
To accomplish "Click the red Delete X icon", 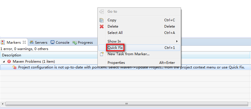I will [x=102, y=26].
